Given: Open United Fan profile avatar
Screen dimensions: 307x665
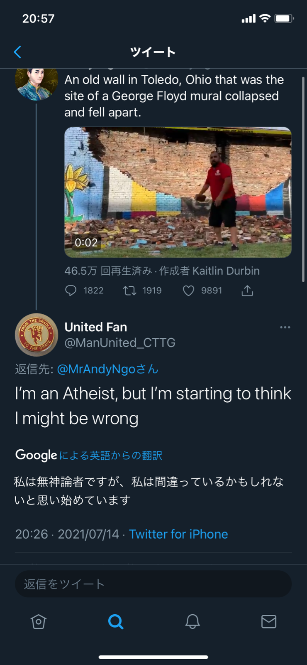Looking at the screenshot, I should tap(37, 335).
